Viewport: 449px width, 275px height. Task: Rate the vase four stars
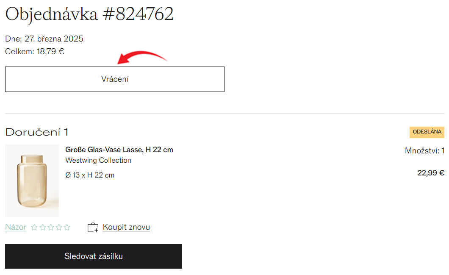point(59,228)
